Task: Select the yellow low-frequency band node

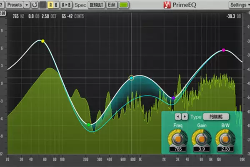Action: pyautogui.click(x=43, y=41)
